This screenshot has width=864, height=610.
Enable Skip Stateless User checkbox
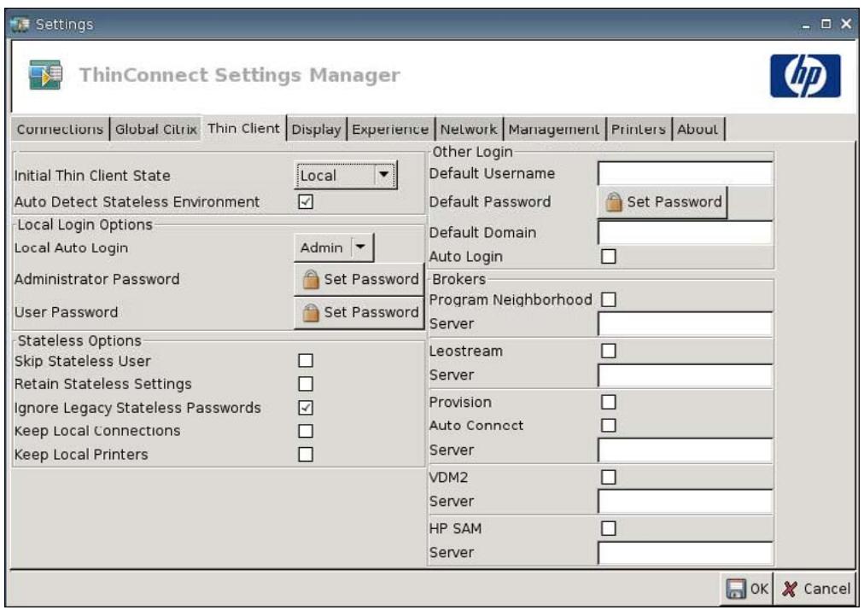306,361
